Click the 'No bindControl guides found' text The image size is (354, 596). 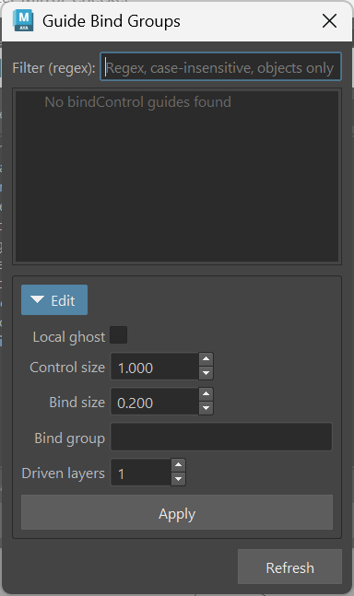pyautogui.click(x=137, y=102)
